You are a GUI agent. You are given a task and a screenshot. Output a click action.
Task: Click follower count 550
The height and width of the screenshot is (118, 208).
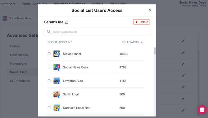click(x=122, y=108)
